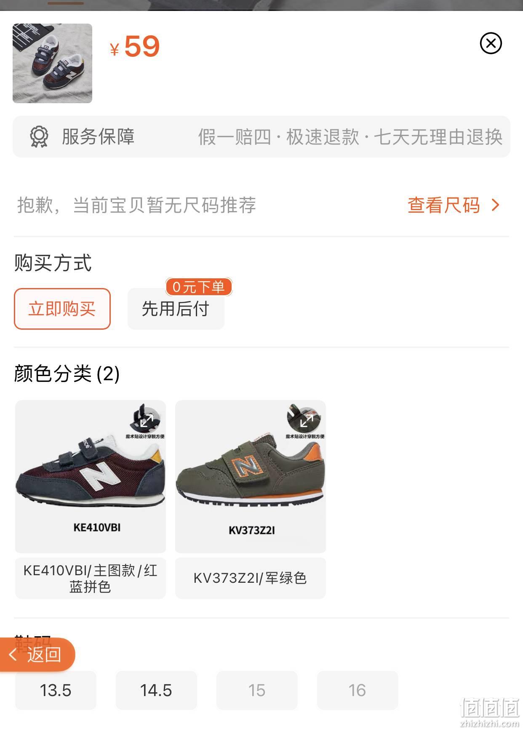Select KV373Z2I/军绿色 label
523x731 pixels.
251,578
